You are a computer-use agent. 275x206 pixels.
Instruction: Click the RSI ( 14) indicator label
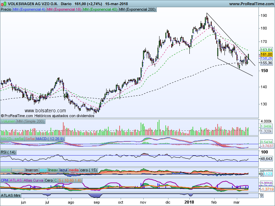[8, 152]
